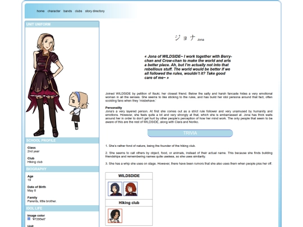Click the 'Parents, little brother.' family text
The height and width of the screenshot is (227, 303).
[x=42, y=201]
